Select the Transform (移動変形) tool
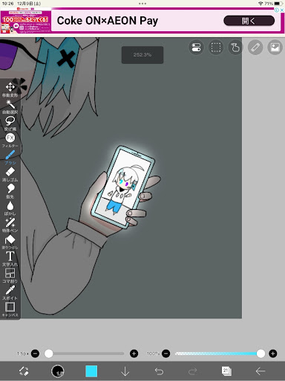The height and width of the screenshot is (381, 285). (10, 89)
